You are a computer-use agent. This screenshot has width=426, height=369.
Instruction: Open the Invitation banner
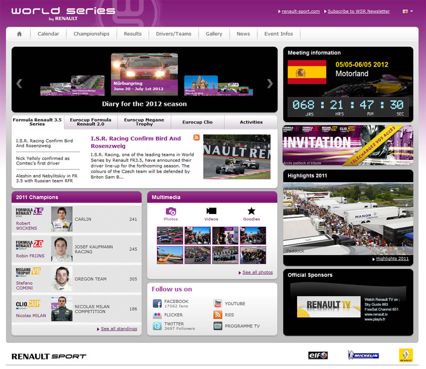click(x=348, y=145)
